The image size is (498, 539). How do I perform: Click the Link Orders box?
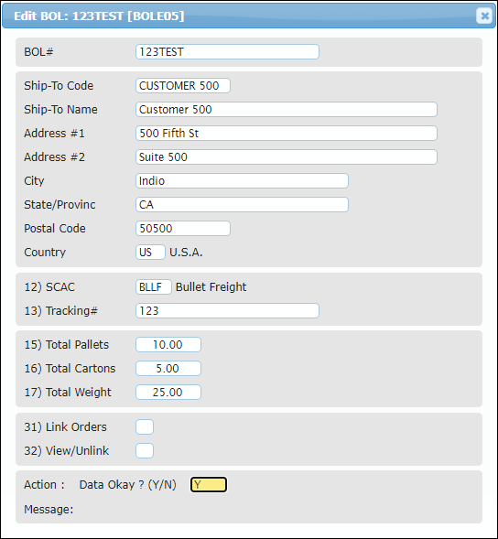click(145, 427)
